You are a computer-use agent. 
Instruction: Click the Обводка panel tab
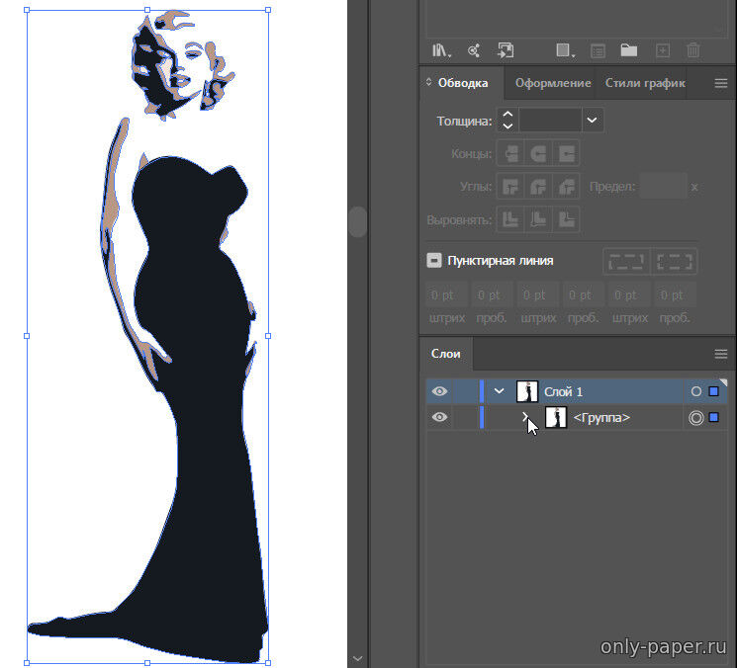point(463,83)
